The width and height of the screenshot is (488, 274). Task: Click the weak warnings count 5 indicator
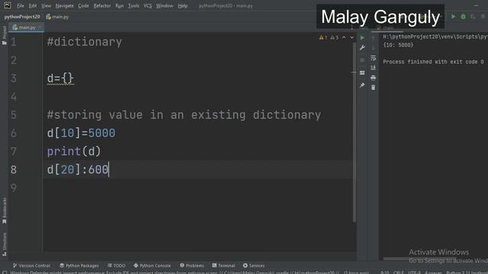click(x=334, y=37)
